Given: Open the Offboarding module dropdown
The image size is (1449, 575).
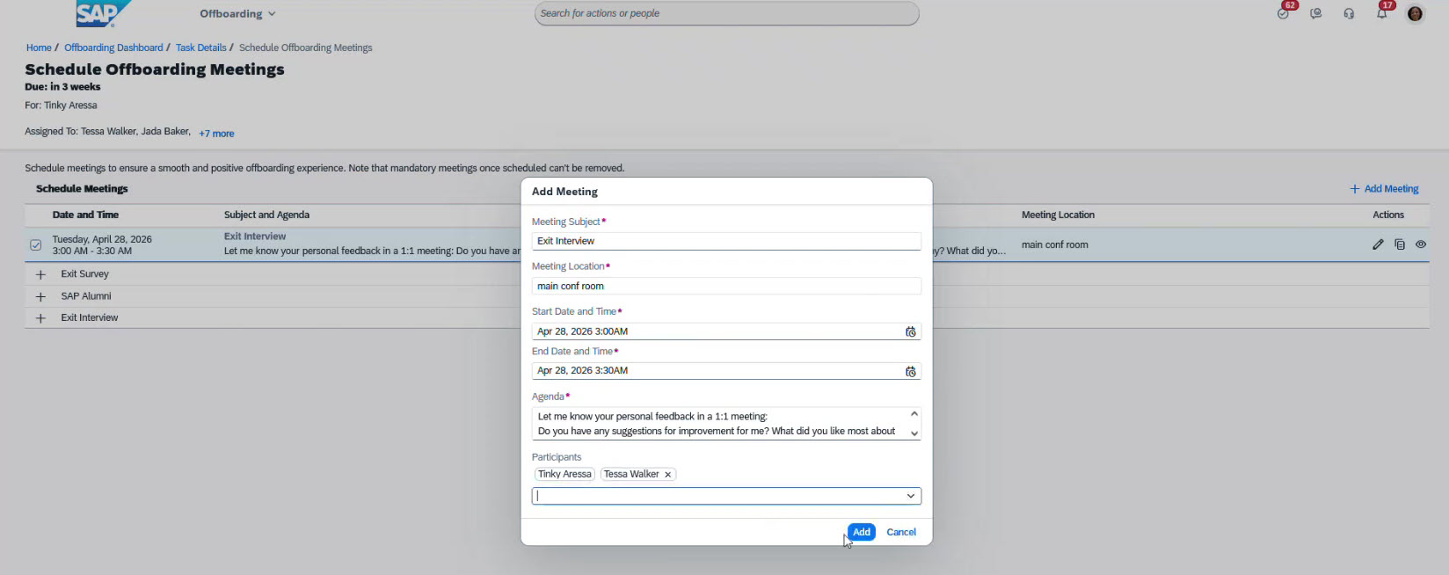Looking at the screenshot, I should tap(237, 13).
